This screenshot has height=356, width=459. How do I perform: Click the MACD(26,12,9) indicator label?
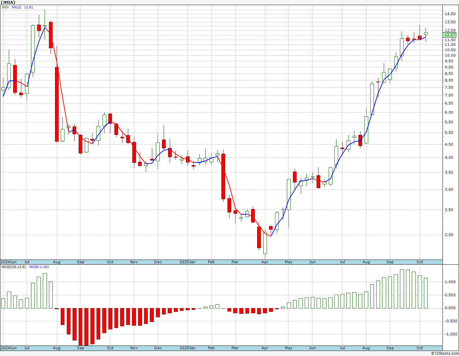[x=13, y=267]
